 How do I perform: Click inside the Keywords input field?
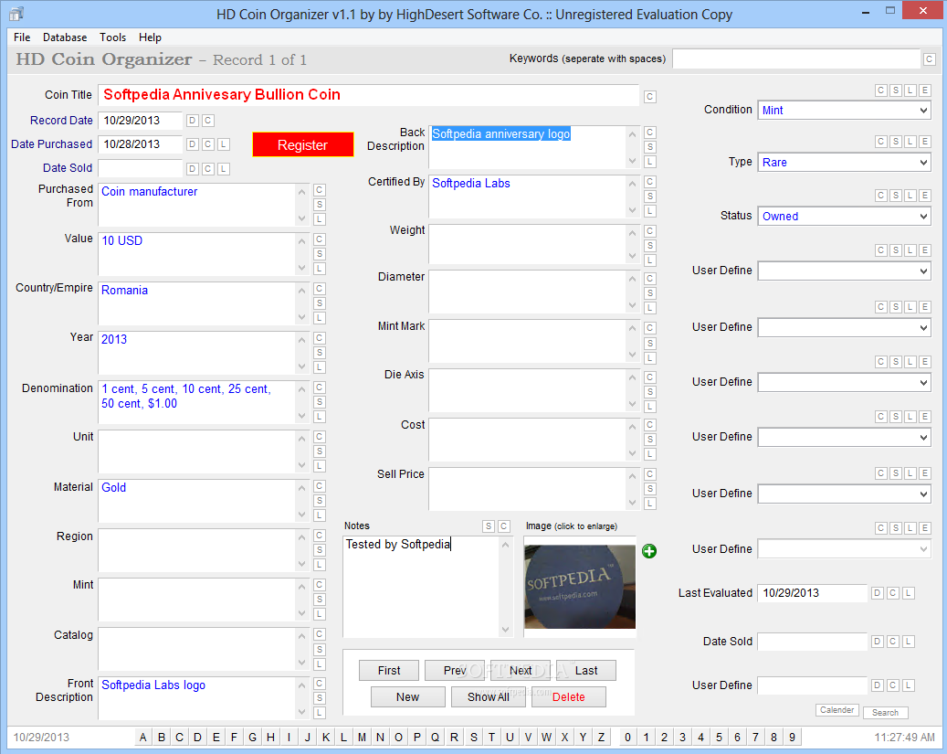click(796, 59)
